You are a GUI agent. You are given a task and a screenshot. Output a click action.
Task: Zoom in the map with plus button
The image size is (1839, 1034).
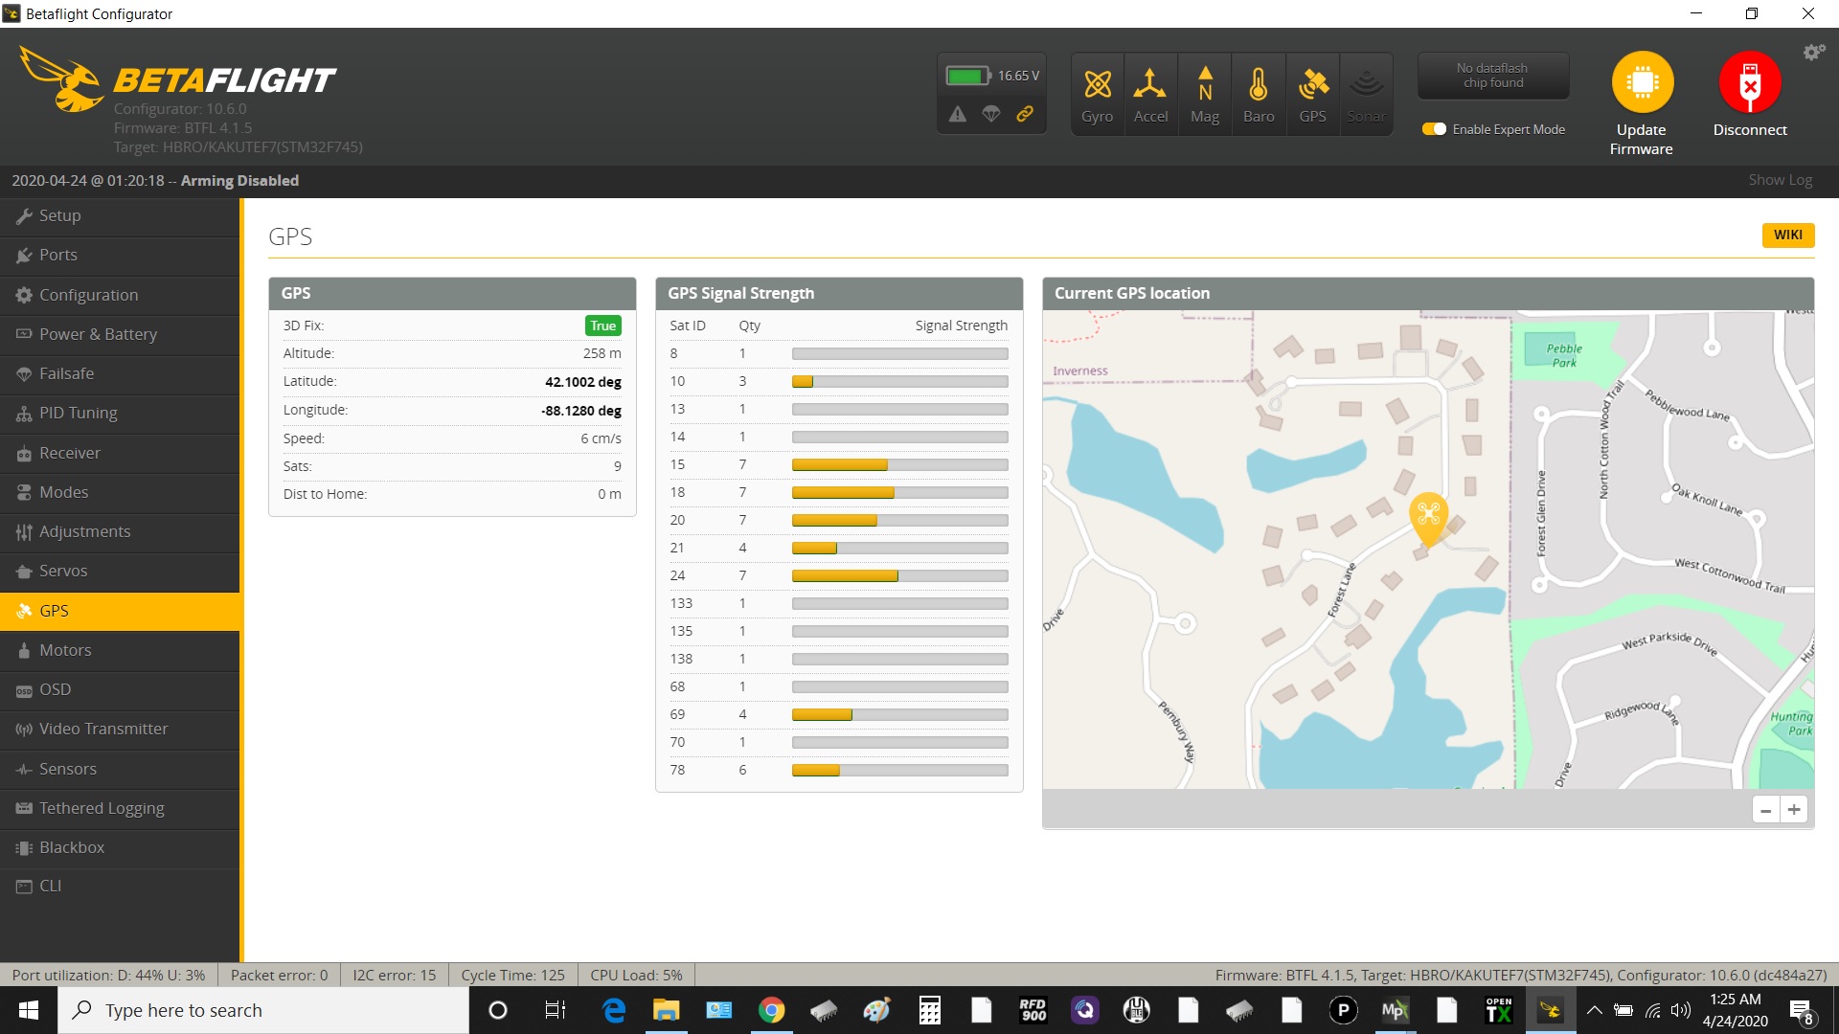1794,809
